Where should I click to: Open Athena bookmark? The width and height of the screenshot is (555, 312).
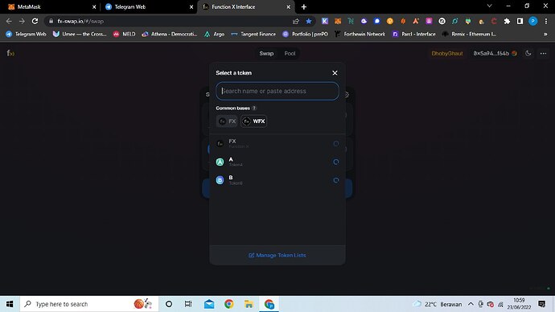[x=170, y=34]
